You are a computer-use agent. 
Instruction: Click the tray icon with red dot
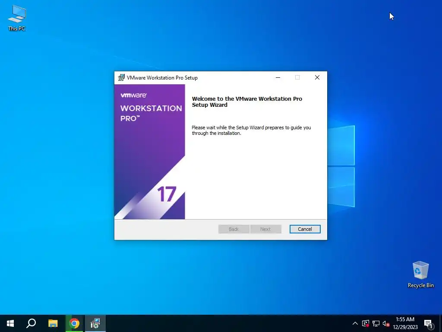tap(366, 323)
